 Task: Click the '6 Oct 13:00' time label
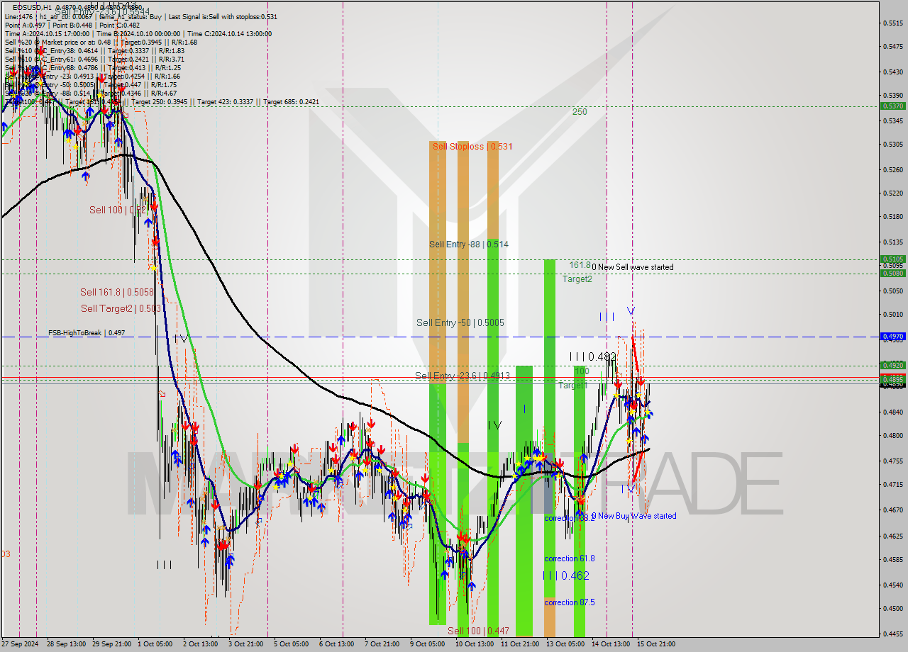[336, 644]
